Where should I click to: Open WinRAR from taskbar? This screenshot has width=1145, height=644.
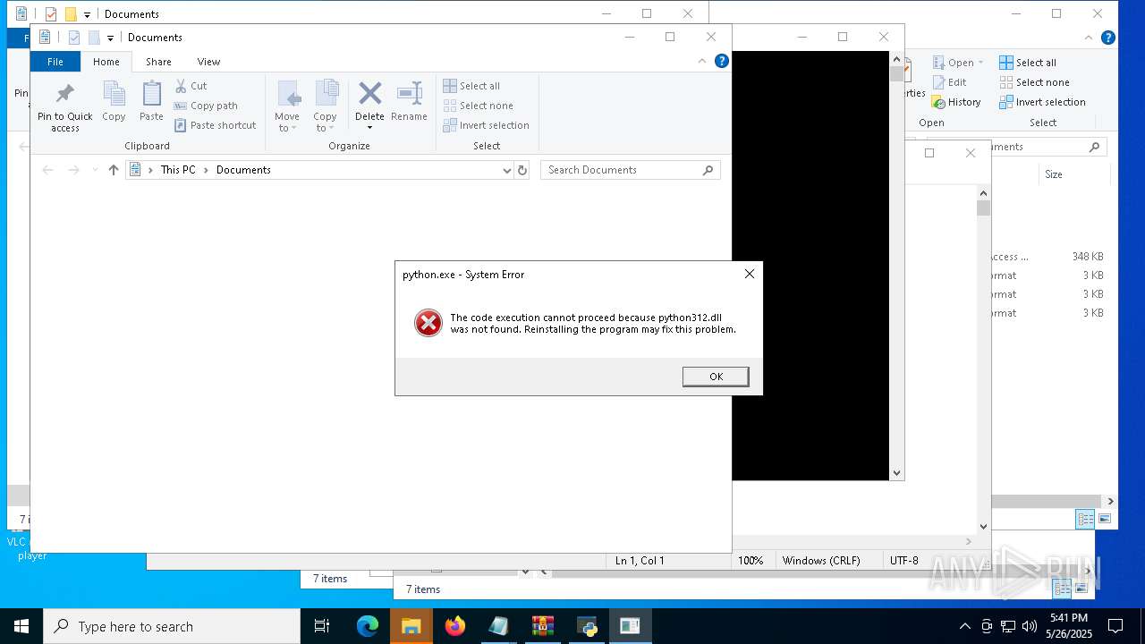click(543, 626)
